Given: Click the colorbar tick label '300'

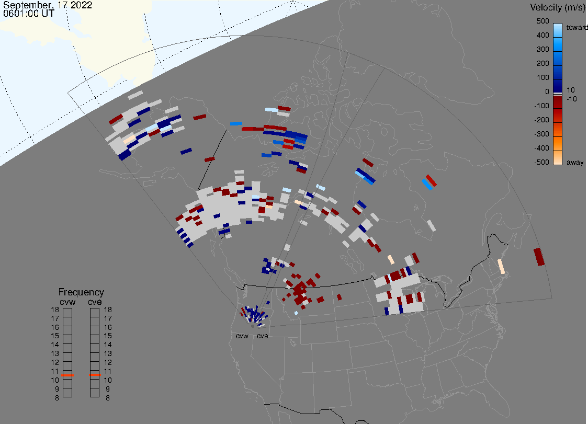Looking at the screenshot, I should [x=542, y=50].
